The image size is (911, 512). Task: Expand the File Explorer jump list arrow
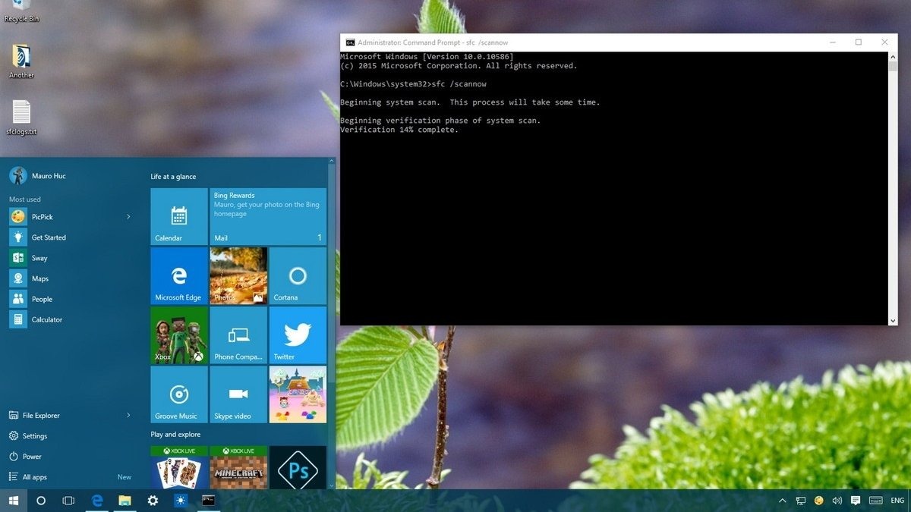point(128,416)
